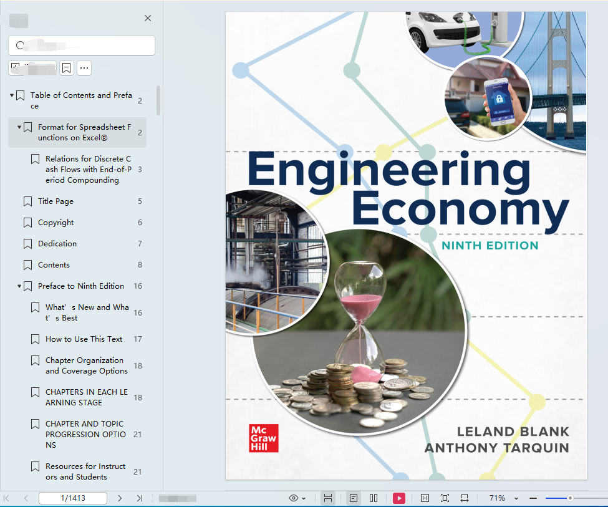Select Preface to Ninth Edition bookmark
The width and height of the screenshot is (608, 507).
tap(81, 286)
